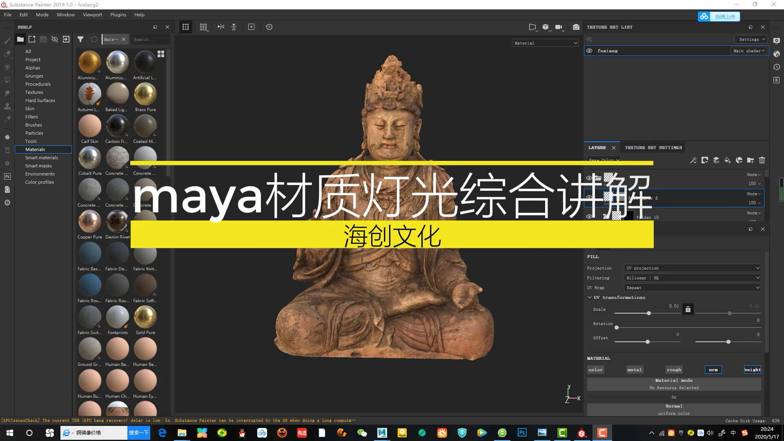Switch to Texture Set Settings tab

pyautogui.click(x=653, y=148)
